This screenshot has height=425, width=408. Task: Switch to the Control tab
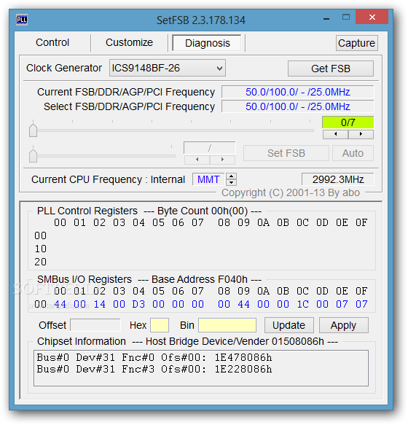[52, 42]
